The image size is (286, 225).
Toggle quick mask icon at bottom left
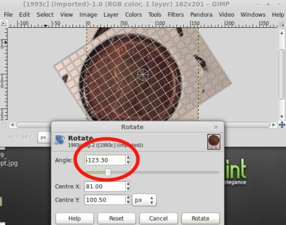click(x=4, y=125)
